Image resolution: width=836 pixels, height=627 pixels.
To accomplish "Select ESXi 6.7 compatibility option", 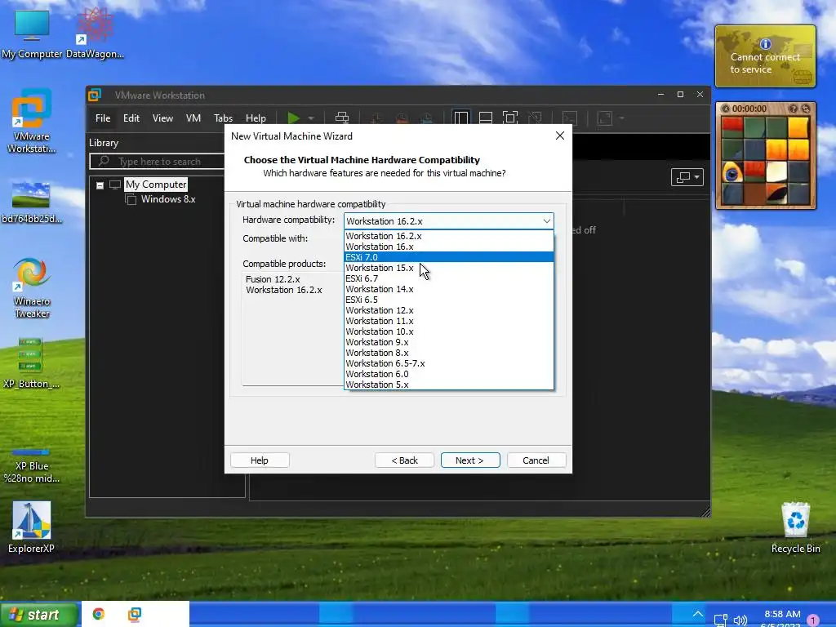I will pos(449,278).
